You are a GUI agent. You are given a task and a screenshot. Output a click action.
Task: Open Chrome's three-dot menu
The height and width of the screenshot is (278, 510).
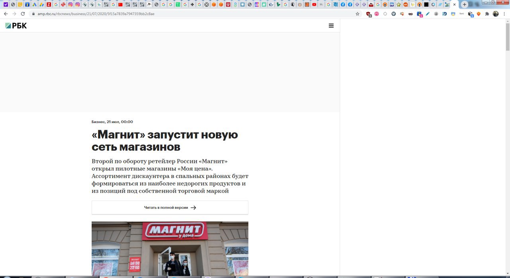[504, 14]
